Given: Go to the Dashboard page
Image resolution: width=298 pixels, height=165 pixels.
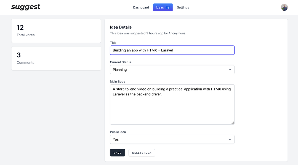Looking at the screenshot, I should (141, 7).
